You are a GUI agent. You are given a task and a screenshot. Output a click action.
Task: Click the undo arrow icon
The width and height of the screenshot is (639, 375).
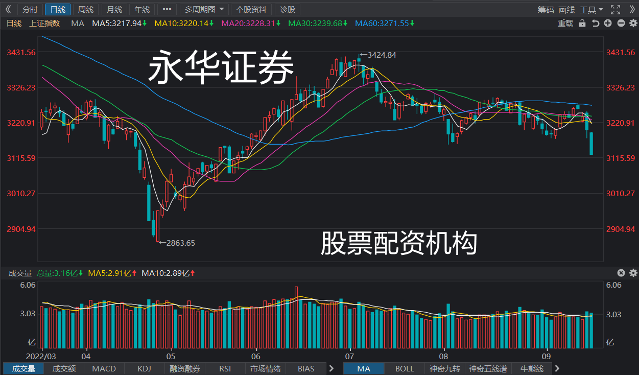pos(596,23)
